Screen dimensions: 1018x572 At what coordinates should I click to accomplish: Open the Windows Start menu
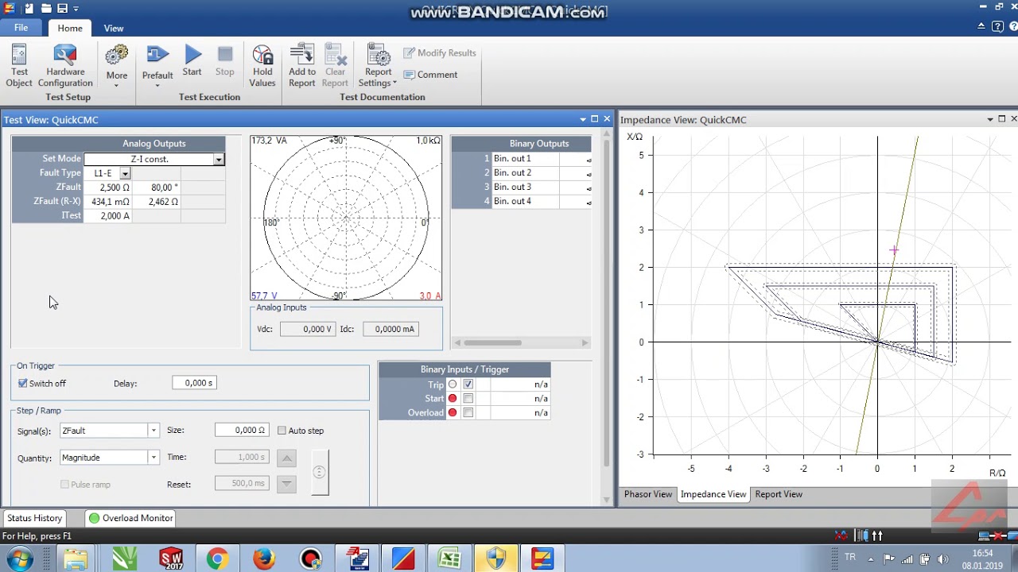coord(19,559)
